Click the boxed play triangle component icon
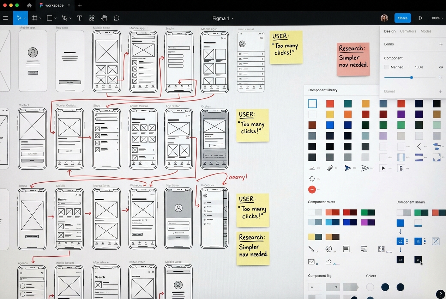 tap(383, 168)
